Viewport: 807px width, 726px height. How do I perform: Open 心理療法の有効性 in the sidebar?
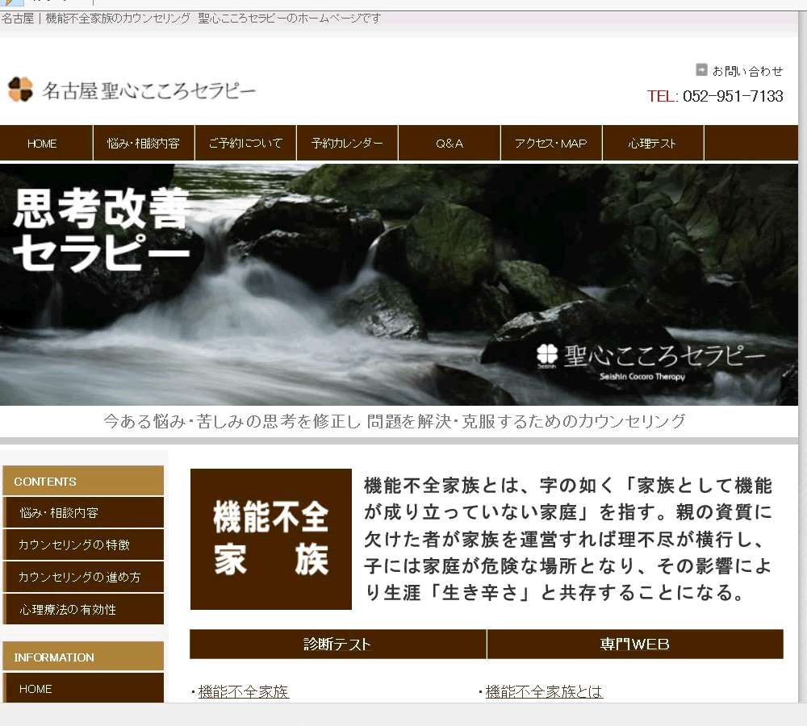click(83, 609)
